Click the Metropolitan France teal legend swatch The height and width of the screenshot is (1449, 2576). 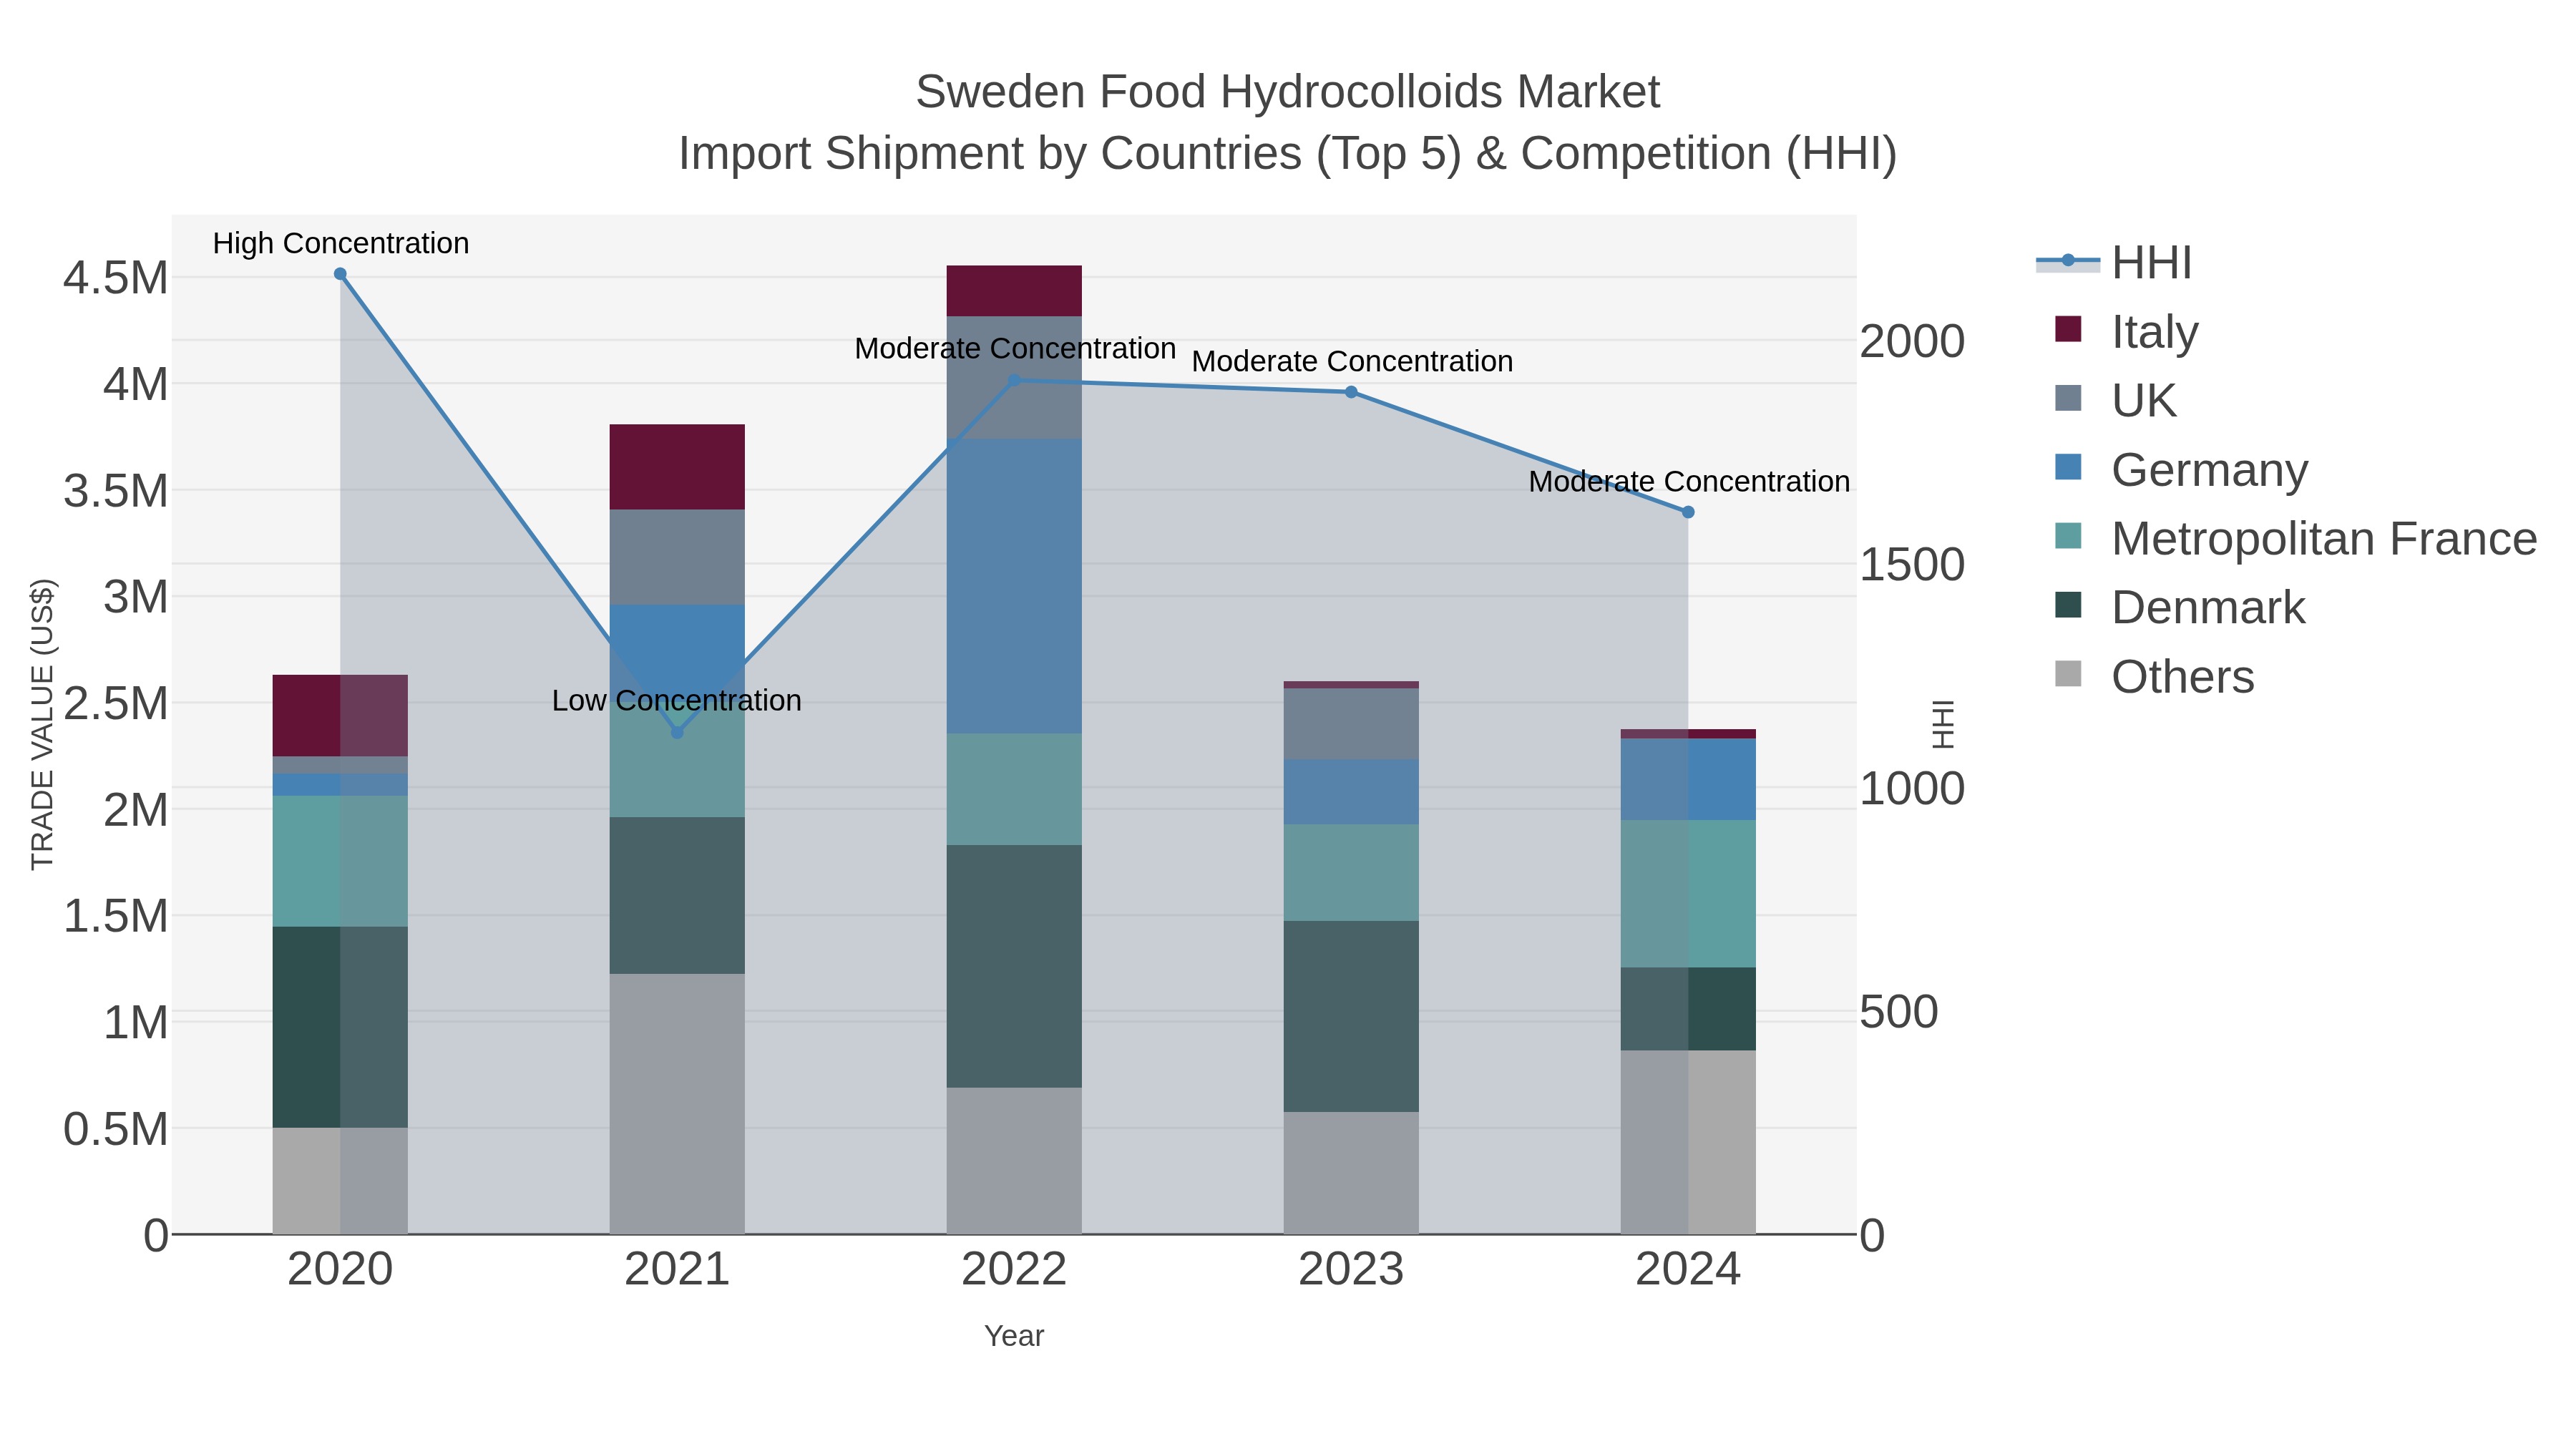2068,536
